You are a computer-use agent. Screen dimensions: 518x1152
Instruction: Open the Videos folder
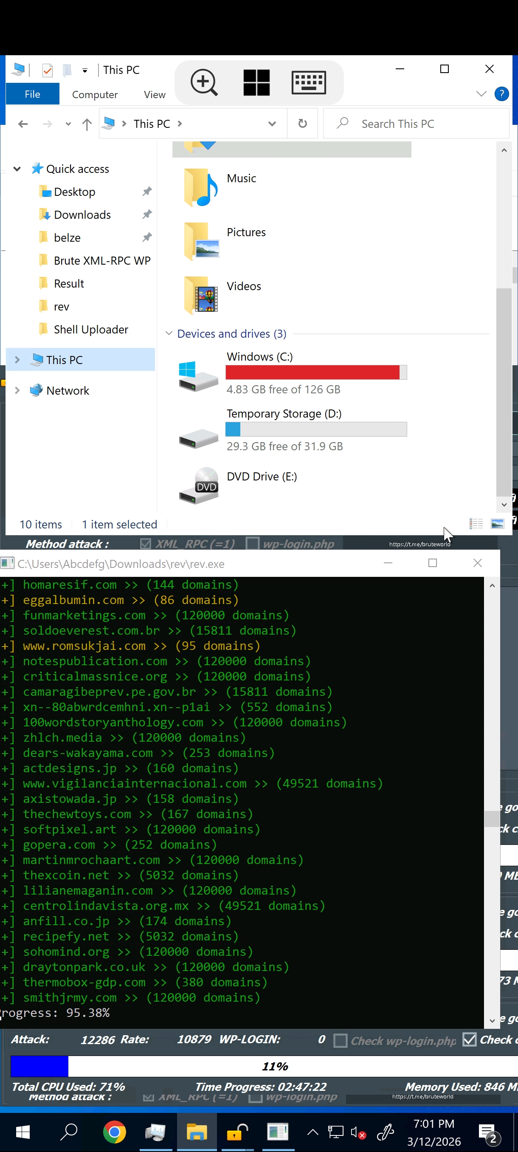click(x=222, y=295)
